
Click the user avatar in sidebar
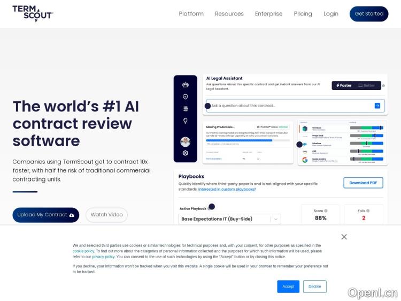186,141
